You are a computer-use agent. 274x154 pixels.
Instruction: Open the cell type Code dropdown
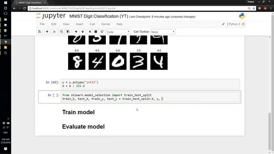point(118,32)
